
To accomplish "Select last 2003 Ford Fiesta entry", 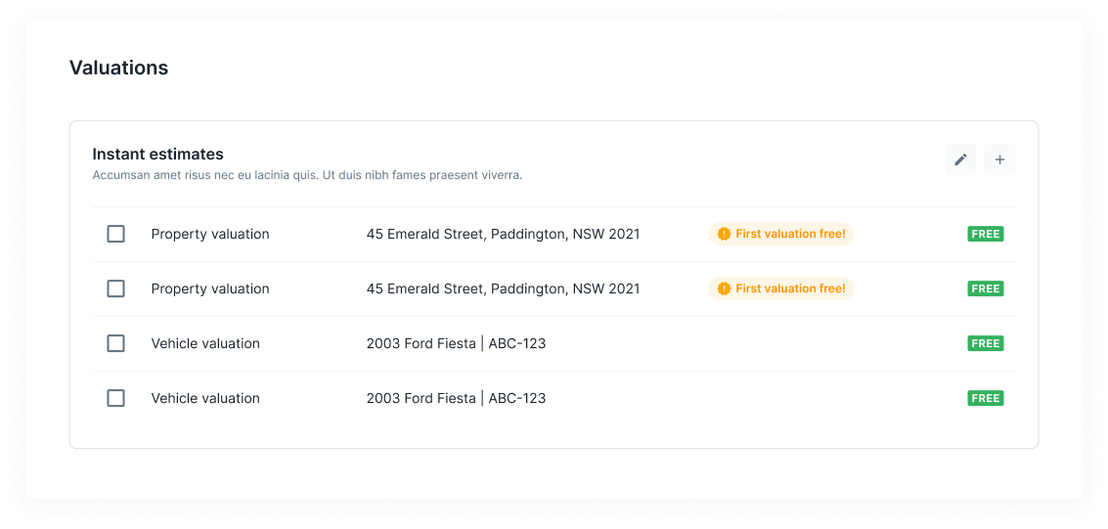I will [x=456, y=398].
